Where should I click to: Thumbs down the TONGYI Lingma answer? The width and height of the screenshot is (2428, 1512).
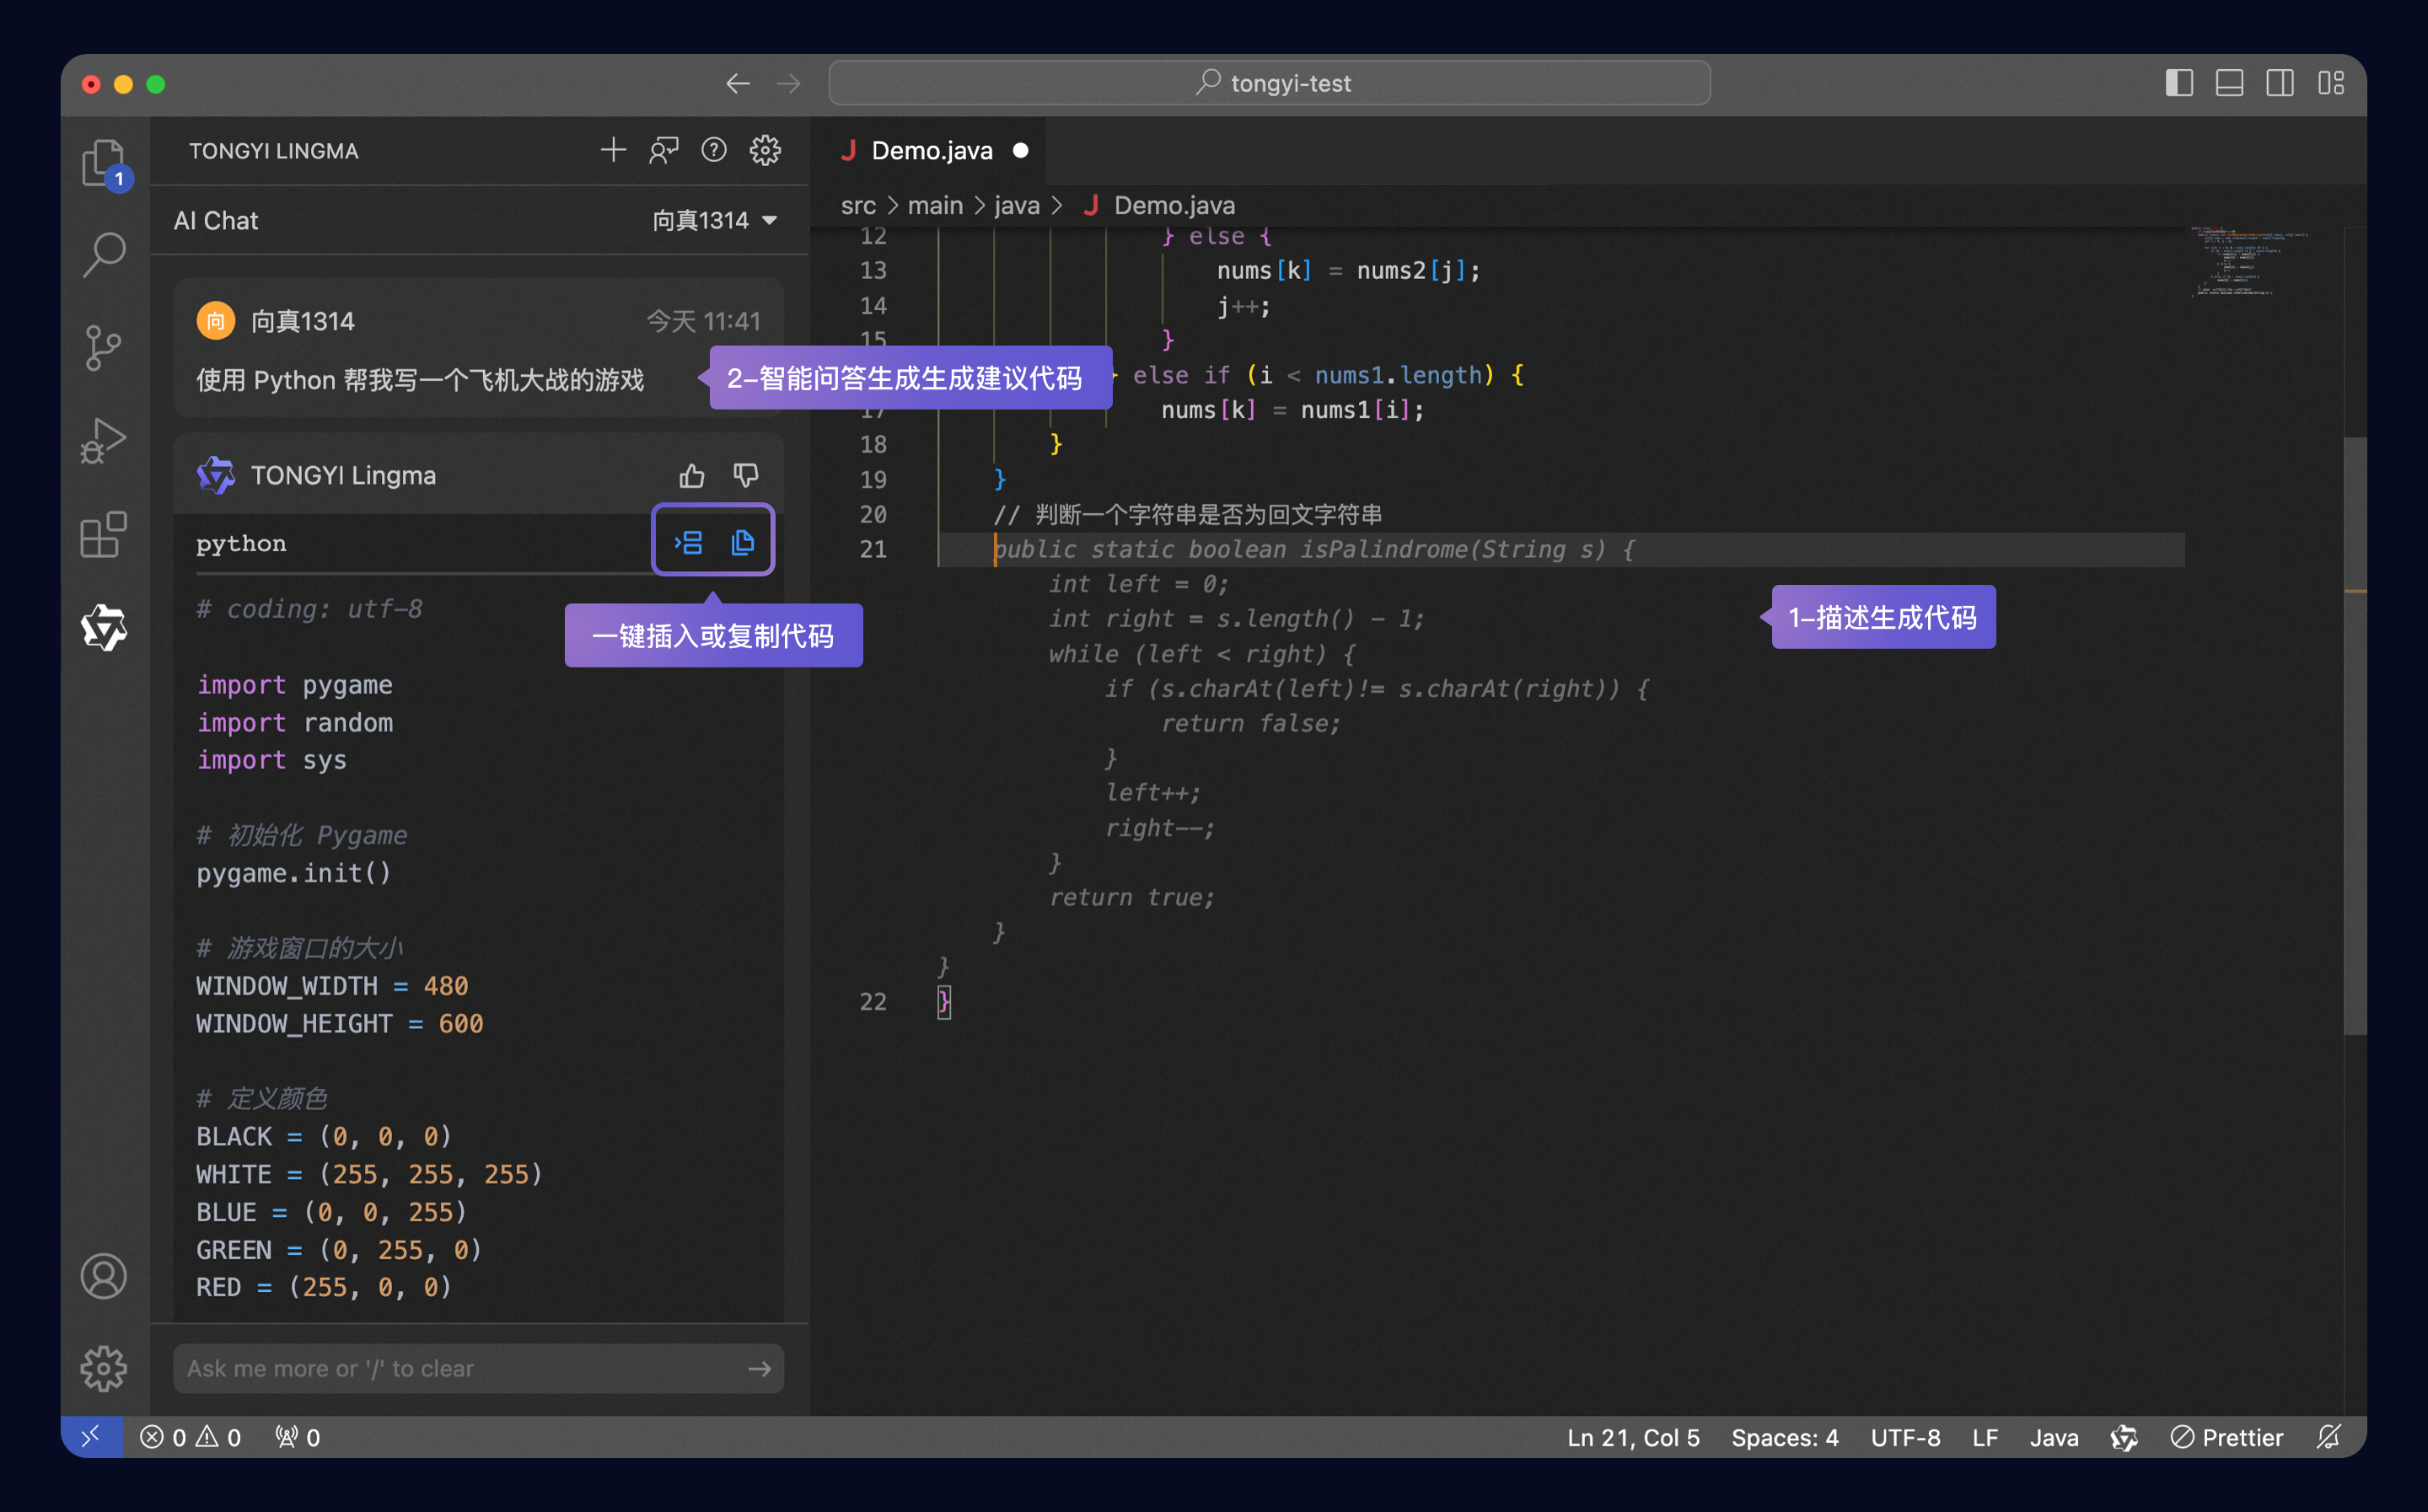[x=746, y=475]
